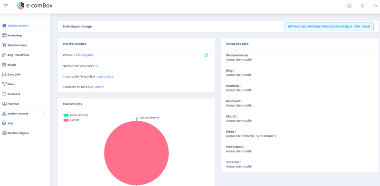The width and height of the screenshot is (380, 186).
Task: Open the Kanboard menu item
Action: point(25,94)
